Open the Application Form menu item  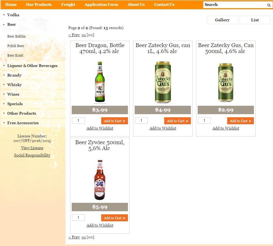(101, 4)
